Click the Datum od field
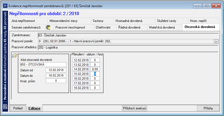This screenshot has width=224, height=116. (x=56, y=70)
